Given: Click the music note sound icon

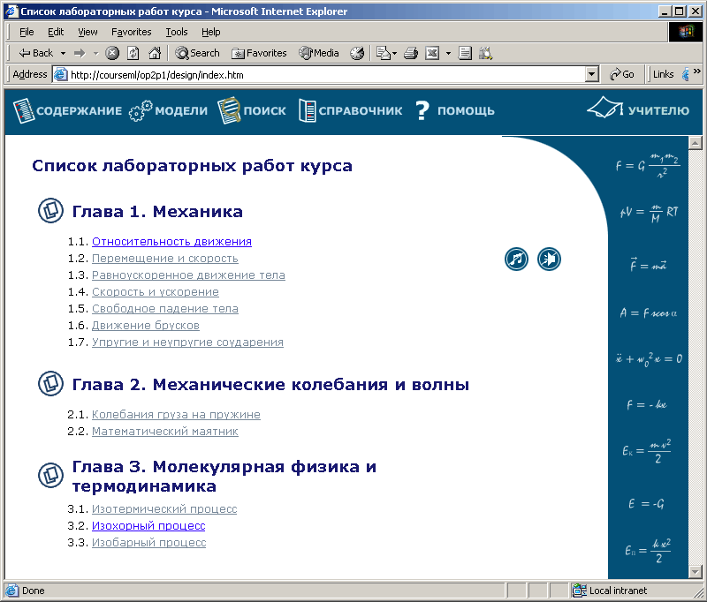Looking at the screenshot, I should click(517, 259).
